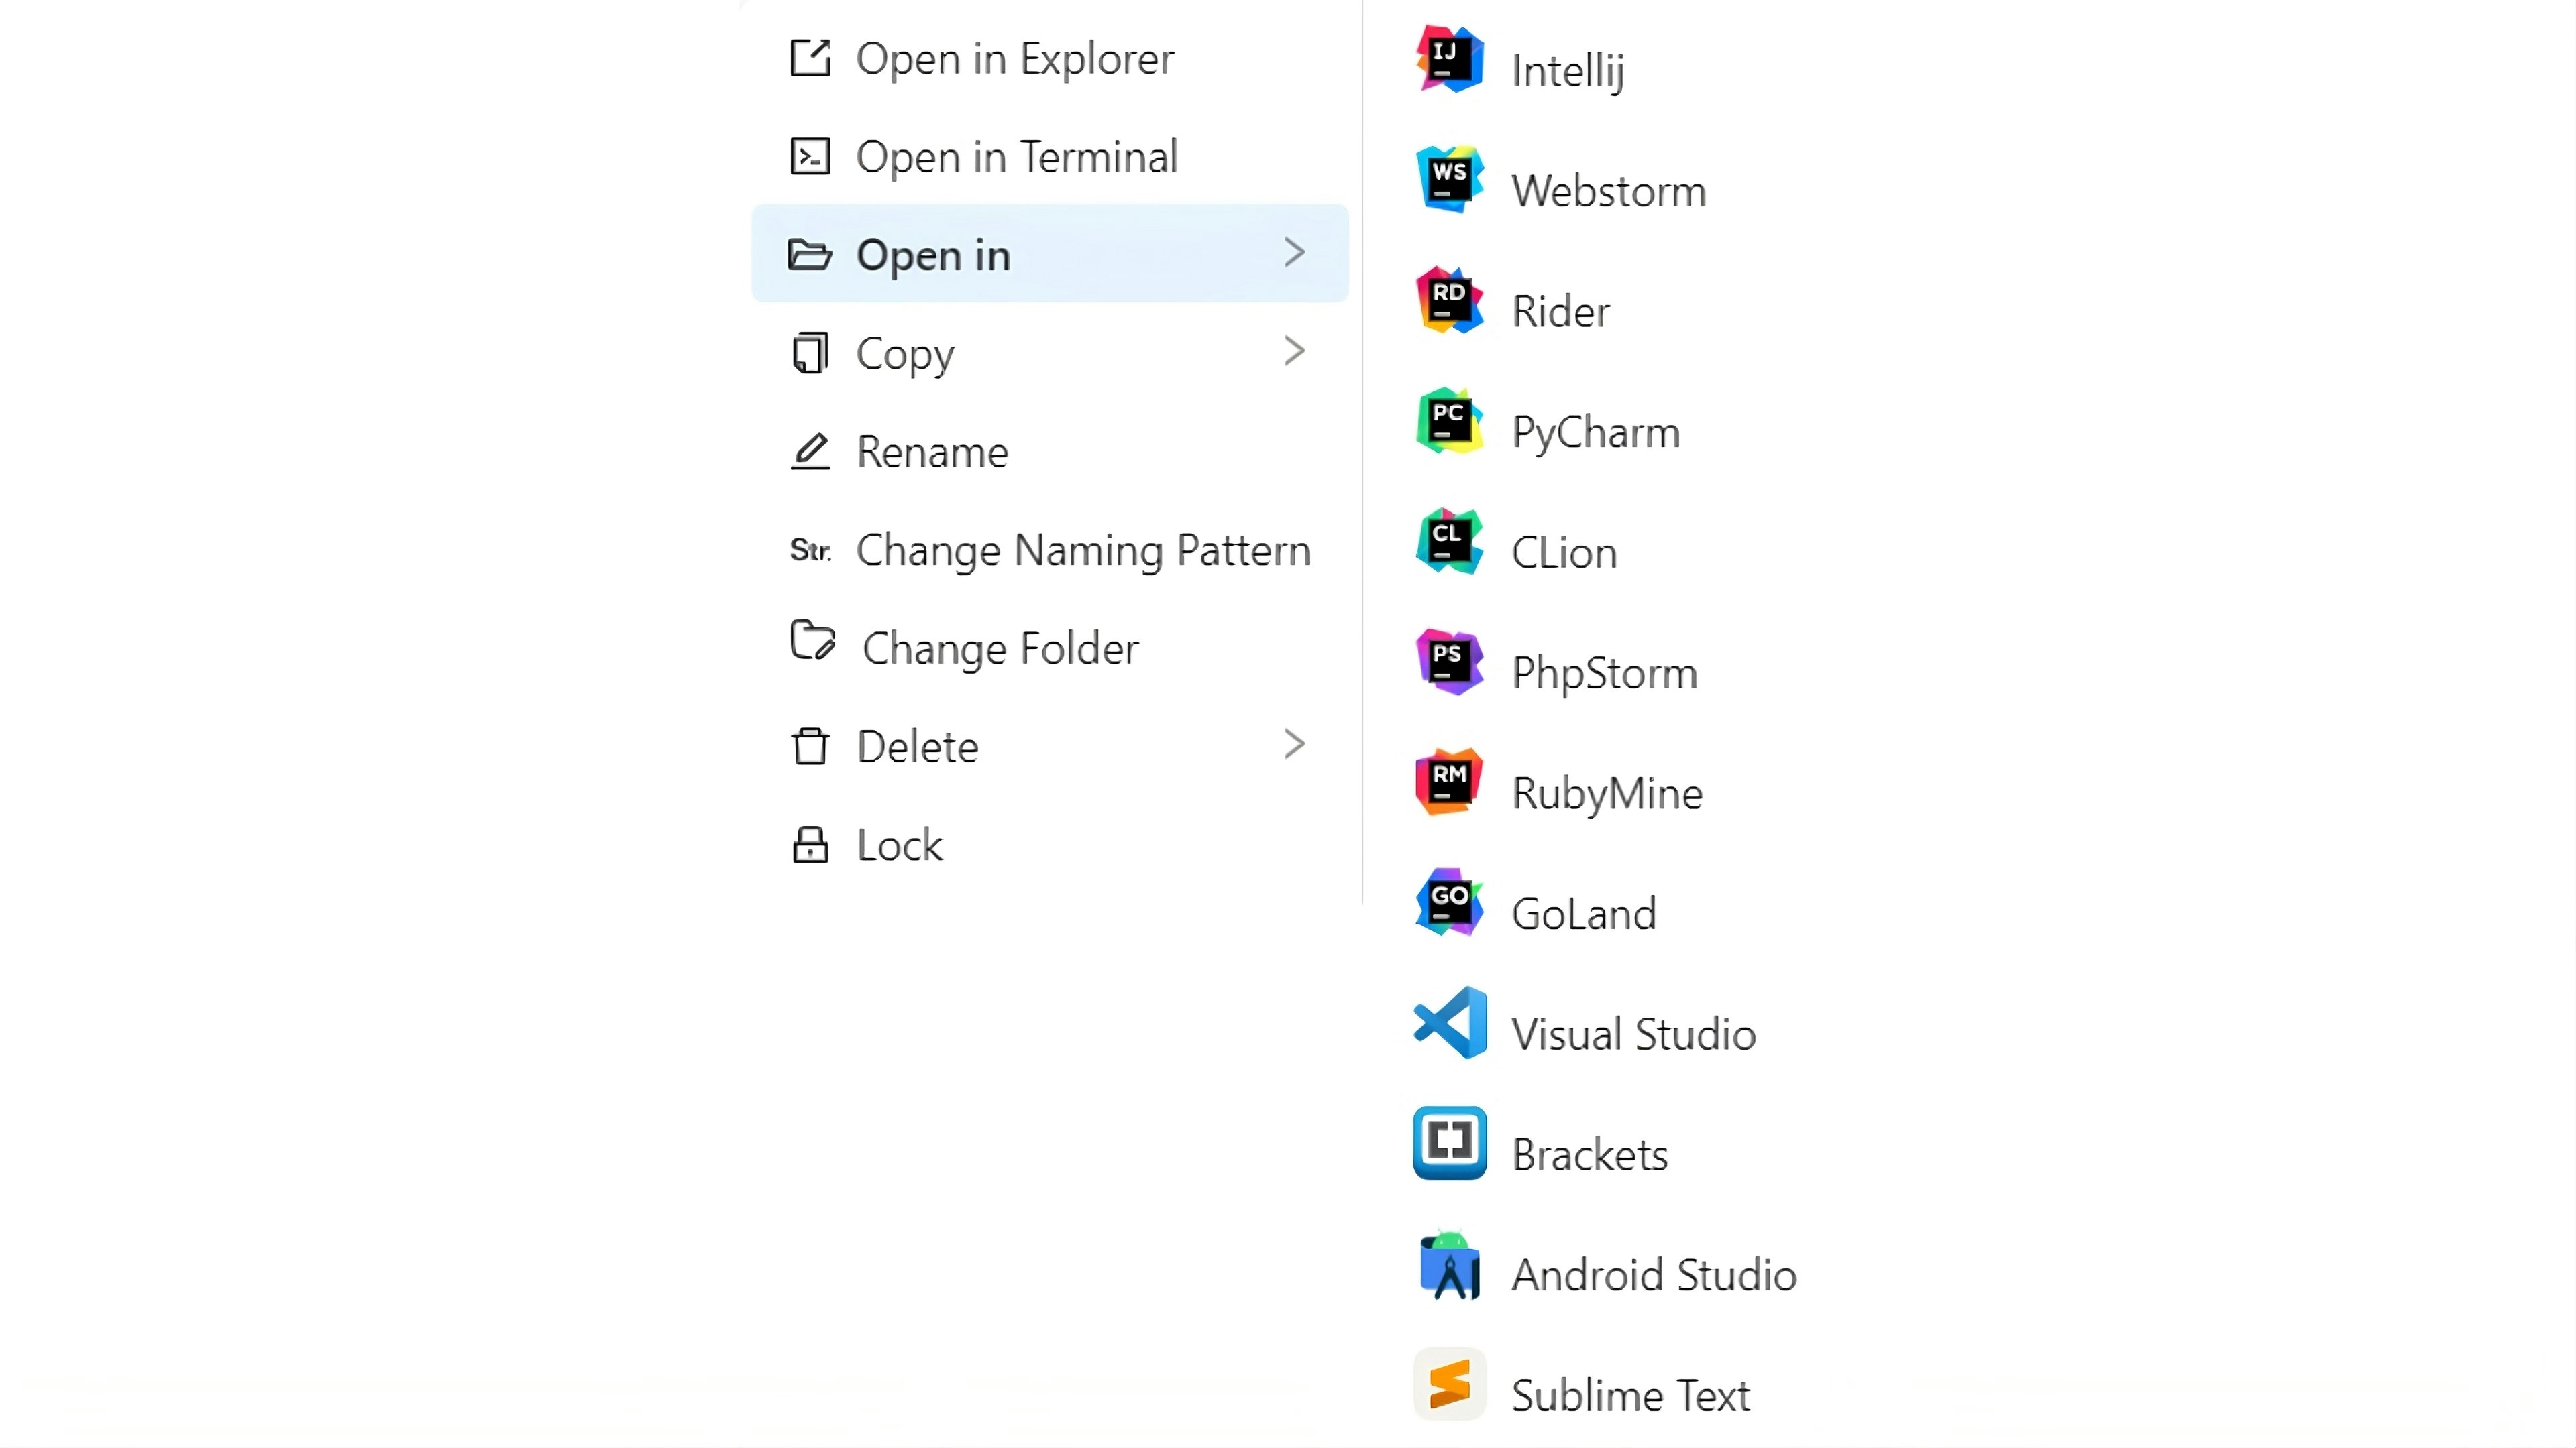Pick PyCharm in the editor list
2576x1448 pixels.
(1596, 432)
